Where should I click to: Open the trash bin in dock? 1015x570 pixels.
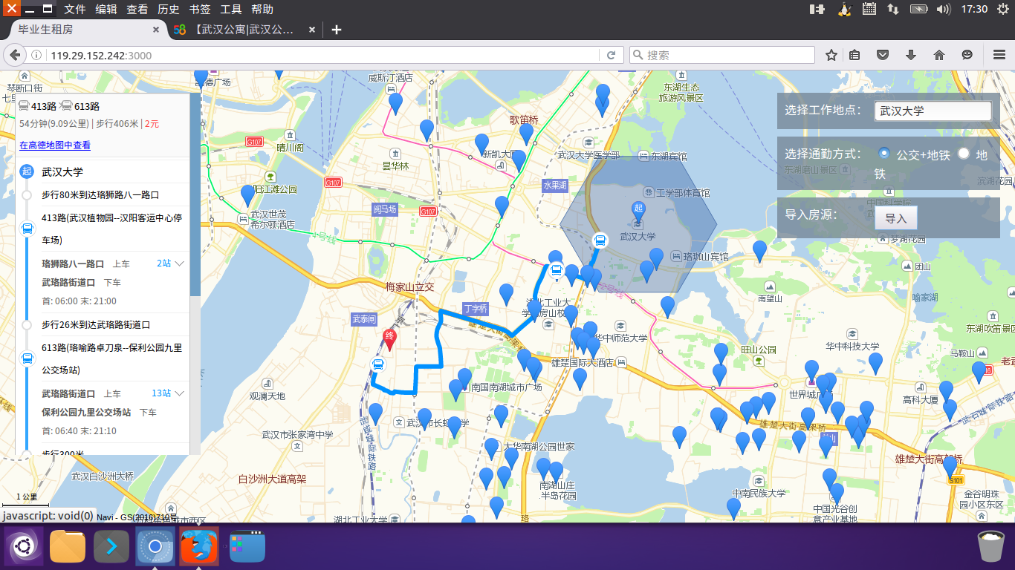tap(990, 546)
